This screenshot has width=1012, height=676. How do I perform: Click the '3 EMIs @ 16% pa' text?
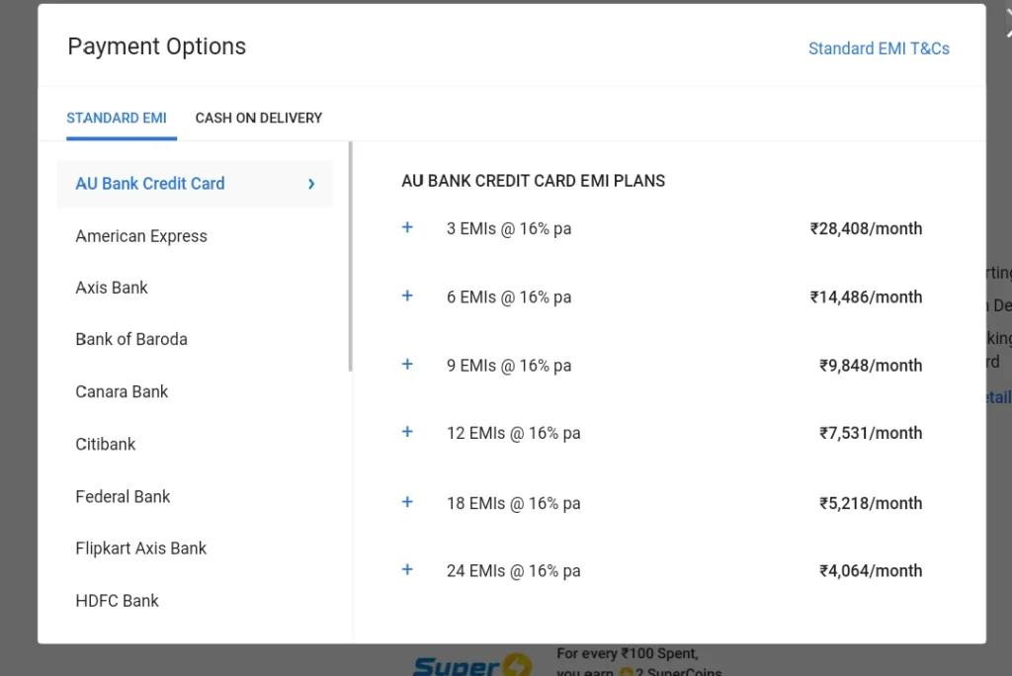click(x=509, y=228)
